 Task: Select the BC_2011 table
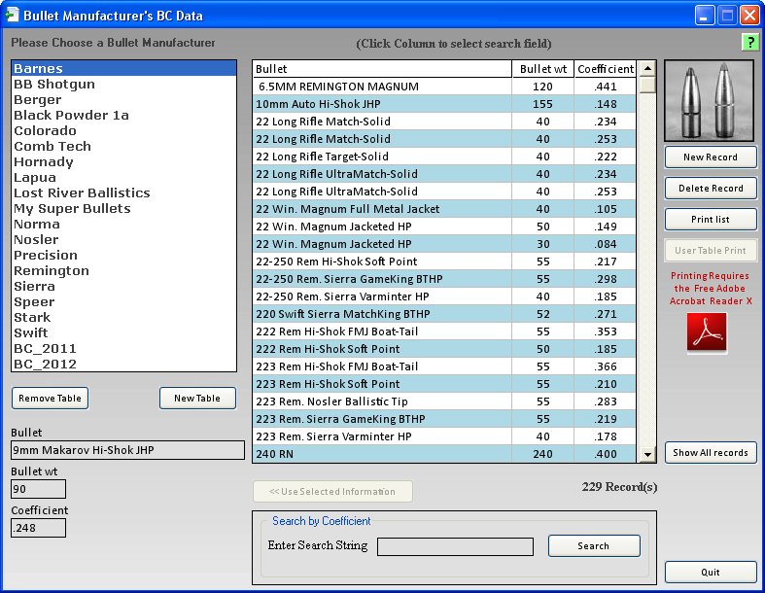point(123,349)
